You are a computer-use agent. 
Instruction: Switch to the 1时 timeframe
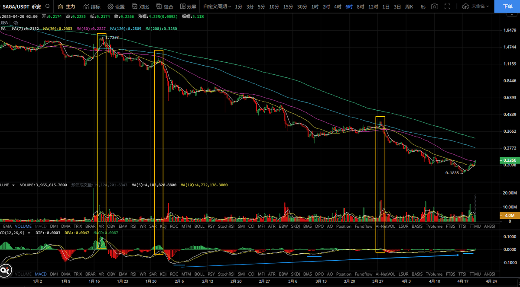315,6
